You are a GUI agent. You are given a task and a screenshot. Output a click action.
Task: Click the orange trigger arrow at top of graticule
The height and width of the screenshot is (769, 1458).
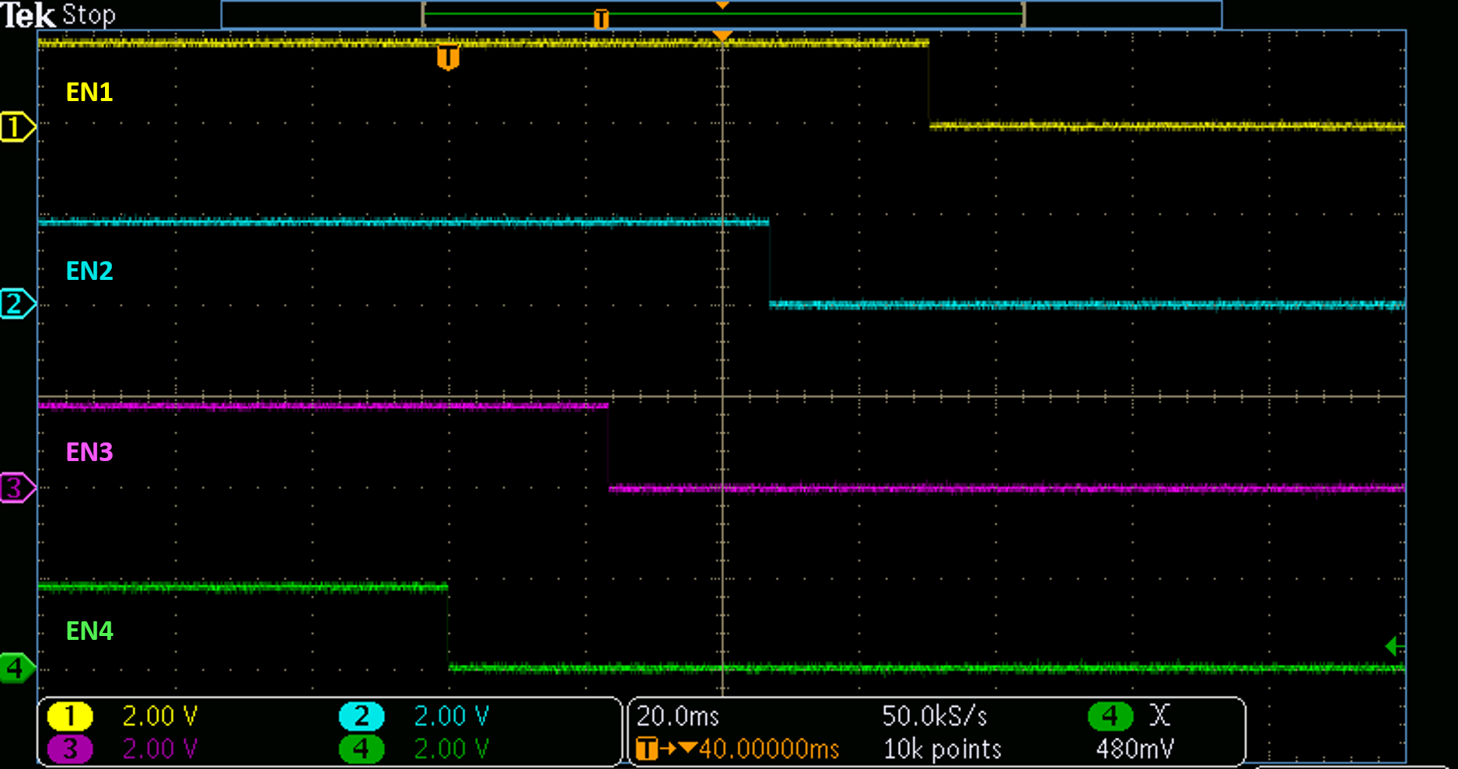(722, 34)
